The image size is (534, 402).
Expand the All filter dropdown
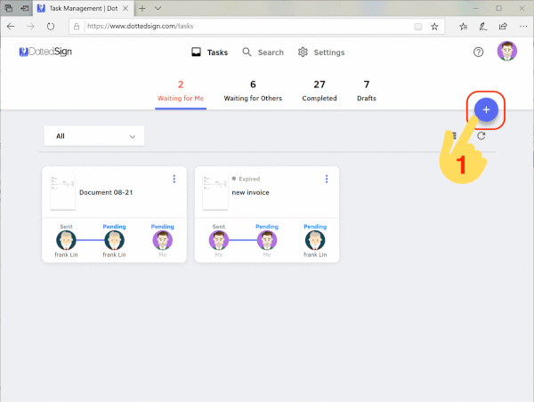[93, 136]
